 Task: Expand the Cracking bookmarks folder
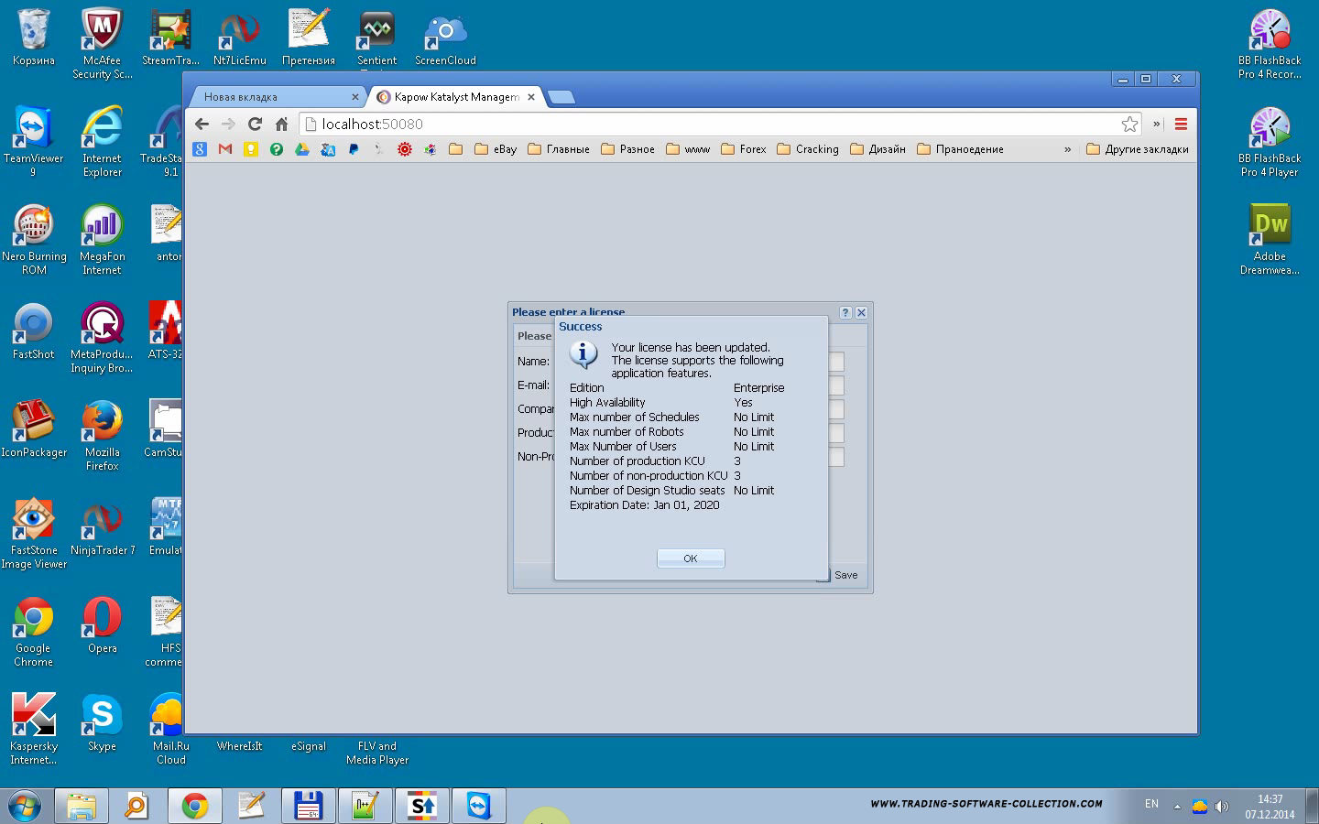tap(808, 149)
